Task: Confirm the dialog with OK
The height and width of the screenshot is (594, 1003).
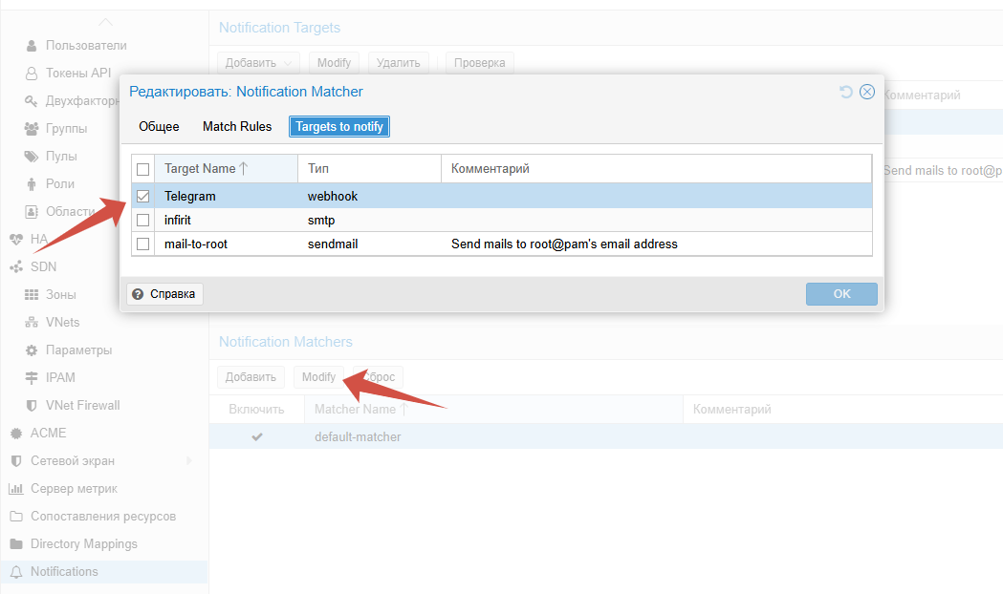Action: coord(841,294)
